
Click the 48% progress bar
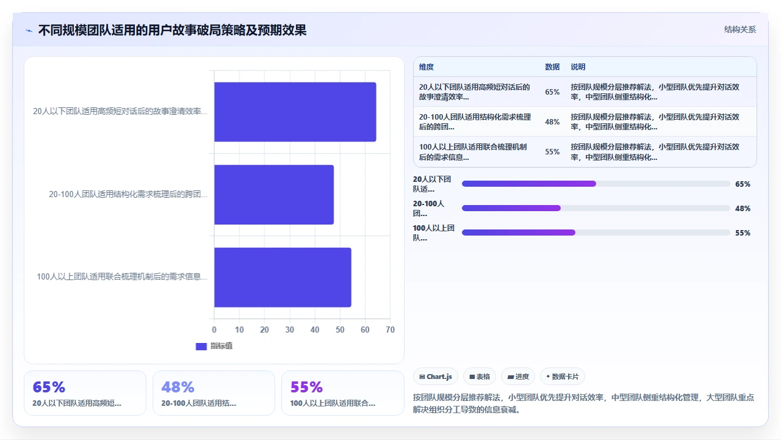coord(596,208)
